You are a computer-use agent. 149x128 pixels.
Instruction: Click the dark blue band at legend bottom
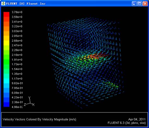point(6,105)
